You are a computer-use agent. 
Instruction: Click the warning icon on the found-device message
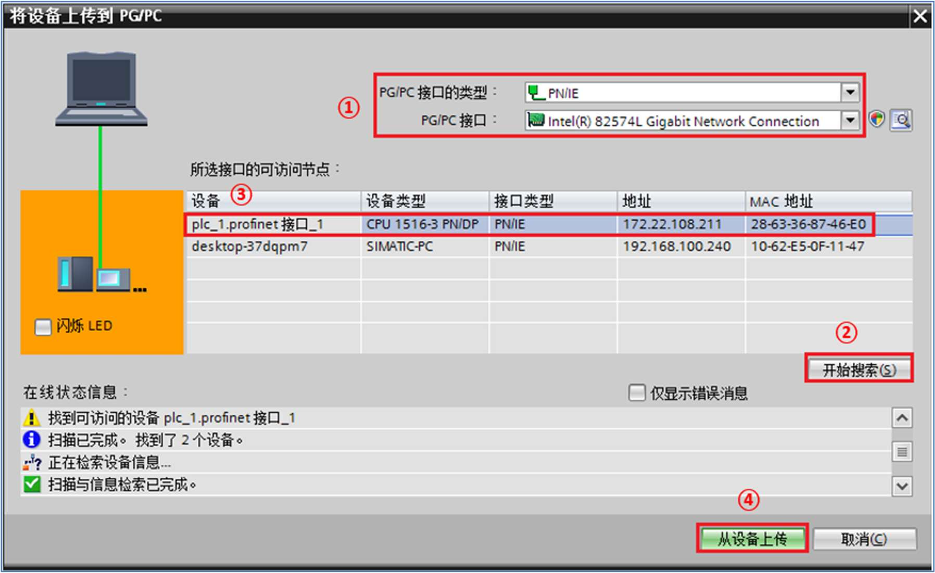pos(32,417)
